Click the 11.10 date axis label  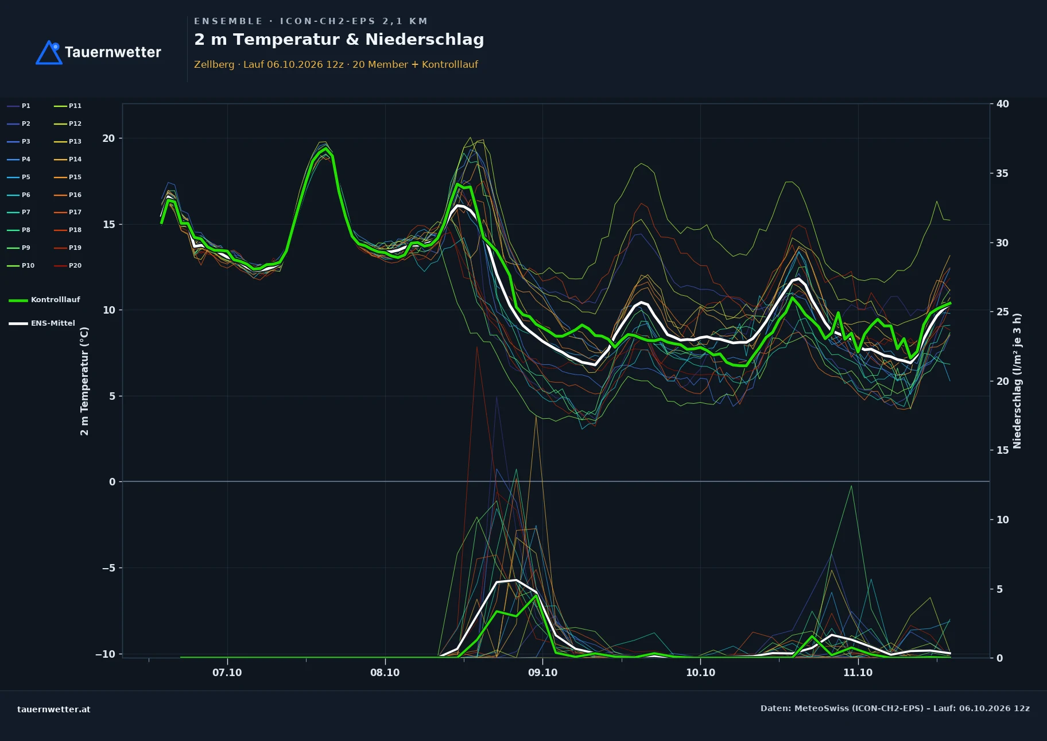(858, 673)
